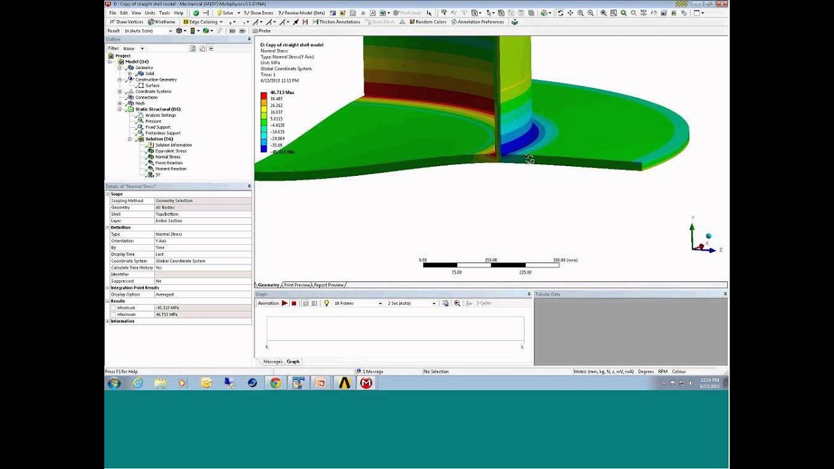The width and height of the screenshot is (834, 469).
Task: Expand the Mesh tree node
Action: (x=120, y=104)
